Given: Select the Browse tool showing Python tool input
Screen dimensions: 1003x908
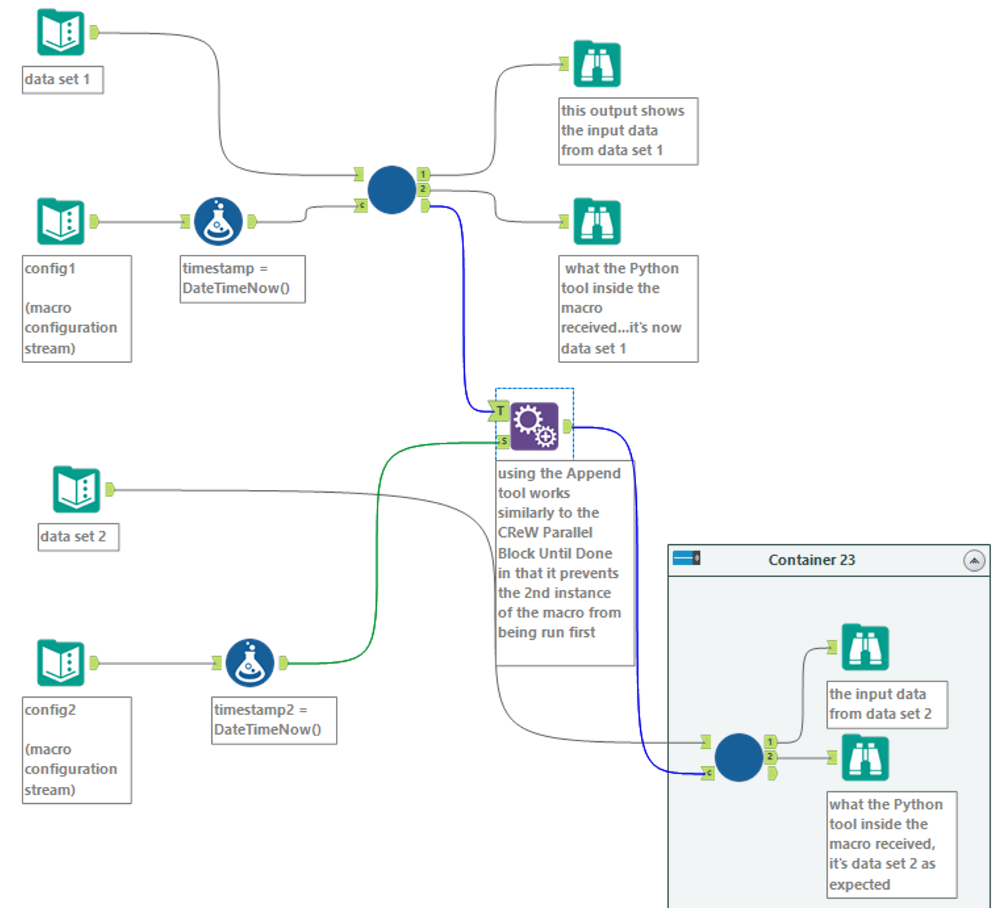Looking at the screenshot, I should click(x=597, y=220).
